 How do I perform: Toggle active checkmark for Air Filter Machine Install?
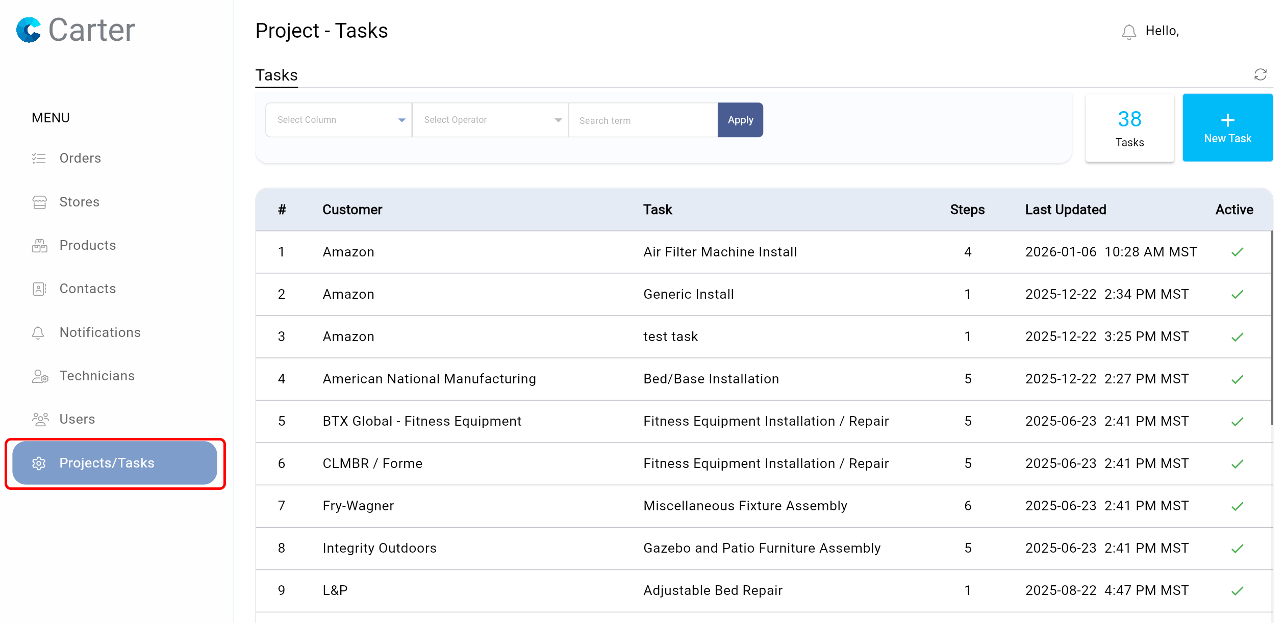[1237, 252]
